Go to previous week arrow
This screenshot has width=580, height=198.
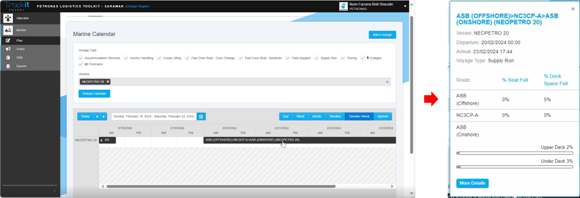click(97, 116)
